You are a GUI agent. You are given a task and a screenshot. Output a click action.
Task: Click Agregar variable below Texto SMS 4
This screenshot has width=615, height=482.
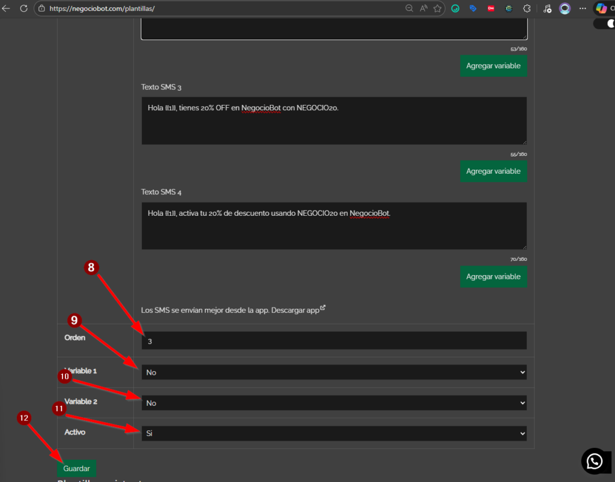pos(493,276)
